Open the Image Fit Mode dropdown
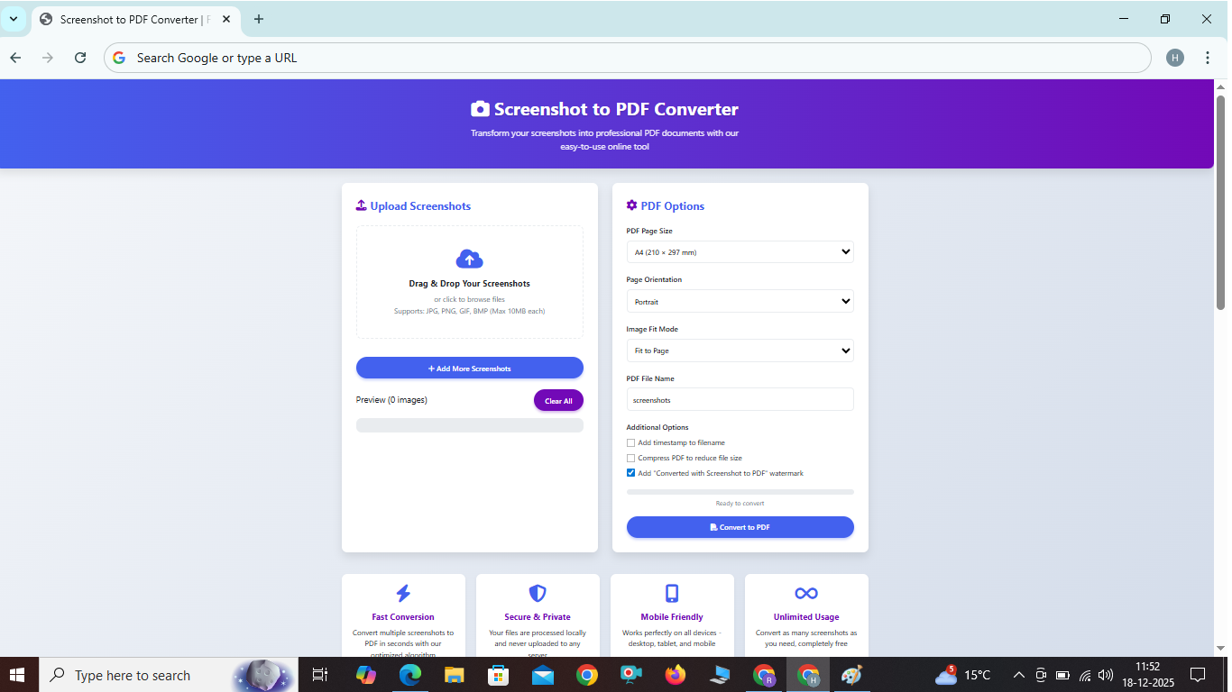Screen dimensions: 1232x692 point(740,351)
